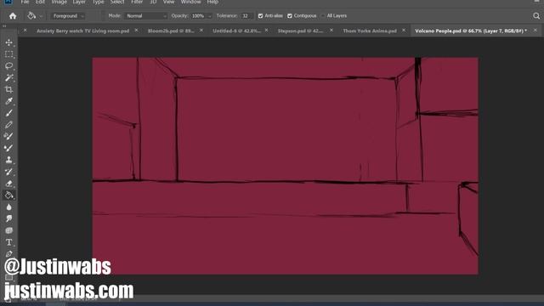Select the Pencil tool
Viewport: 544px width, 306px height.
(x=9, y=125)
